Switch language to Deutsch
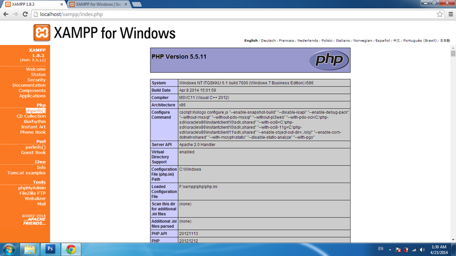456x256 pixels. pyautogui.click(x=268, y=40)
